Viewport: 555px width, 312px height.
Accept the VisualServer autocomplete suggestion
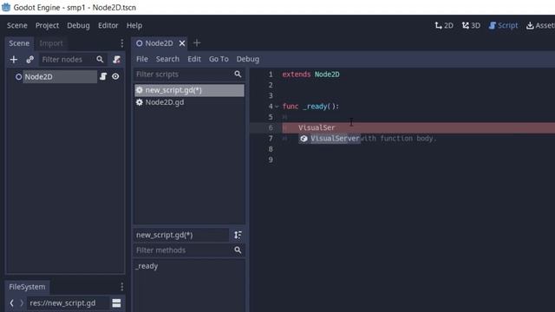(x=330, y=139)
